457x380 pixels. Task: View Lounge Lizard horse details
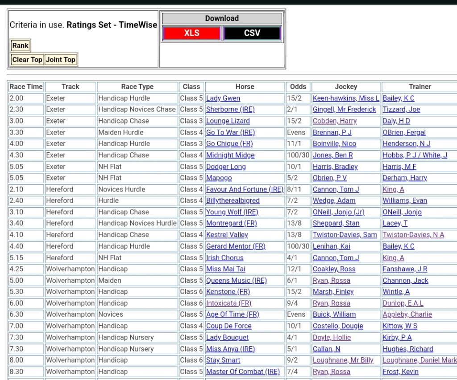[x=228, y=121]
